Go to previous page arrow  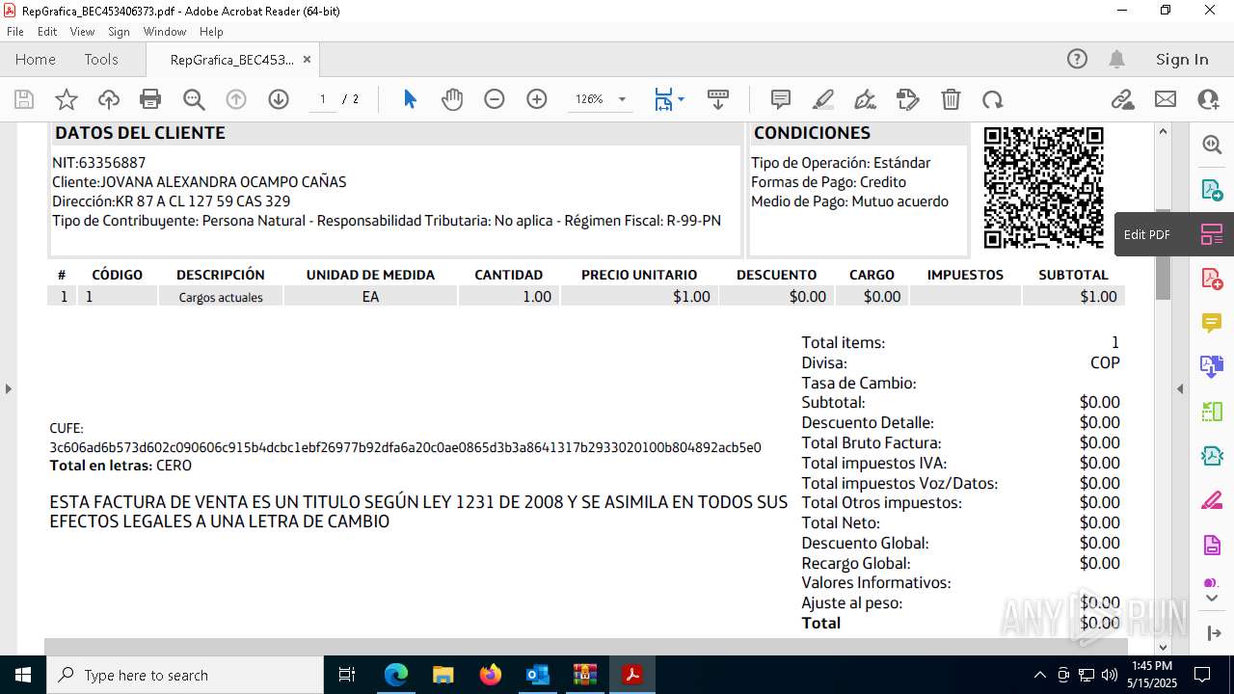click(x=236, y=99)
